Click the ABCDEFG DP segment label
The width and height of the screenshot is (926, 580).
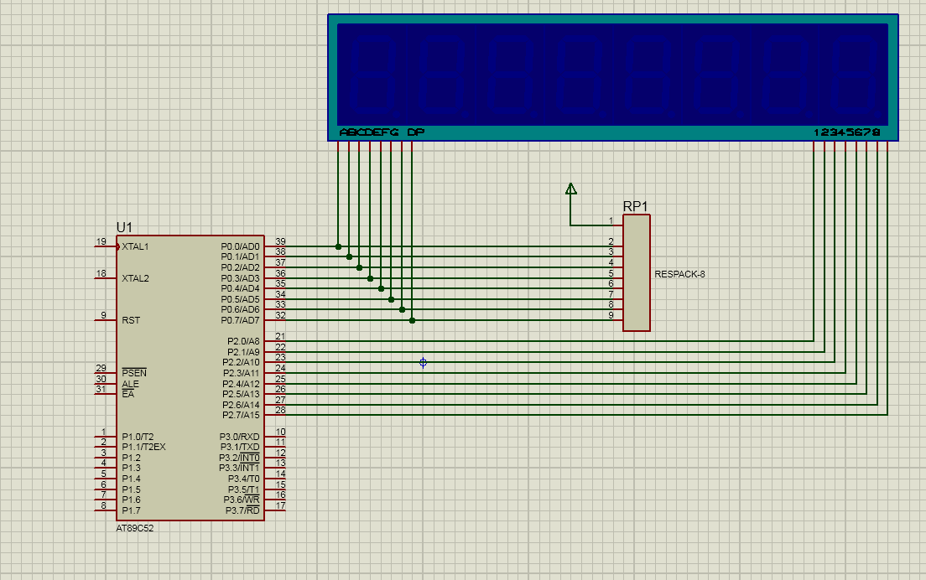(382, 132)
